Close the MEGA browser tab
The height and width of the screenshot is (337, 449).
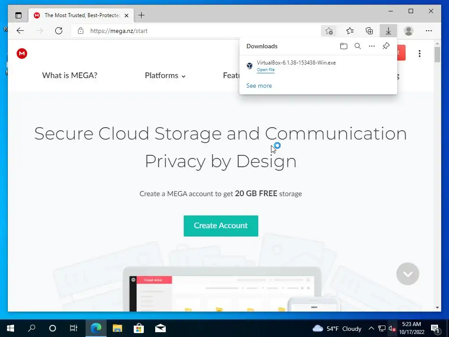[126, 15]
